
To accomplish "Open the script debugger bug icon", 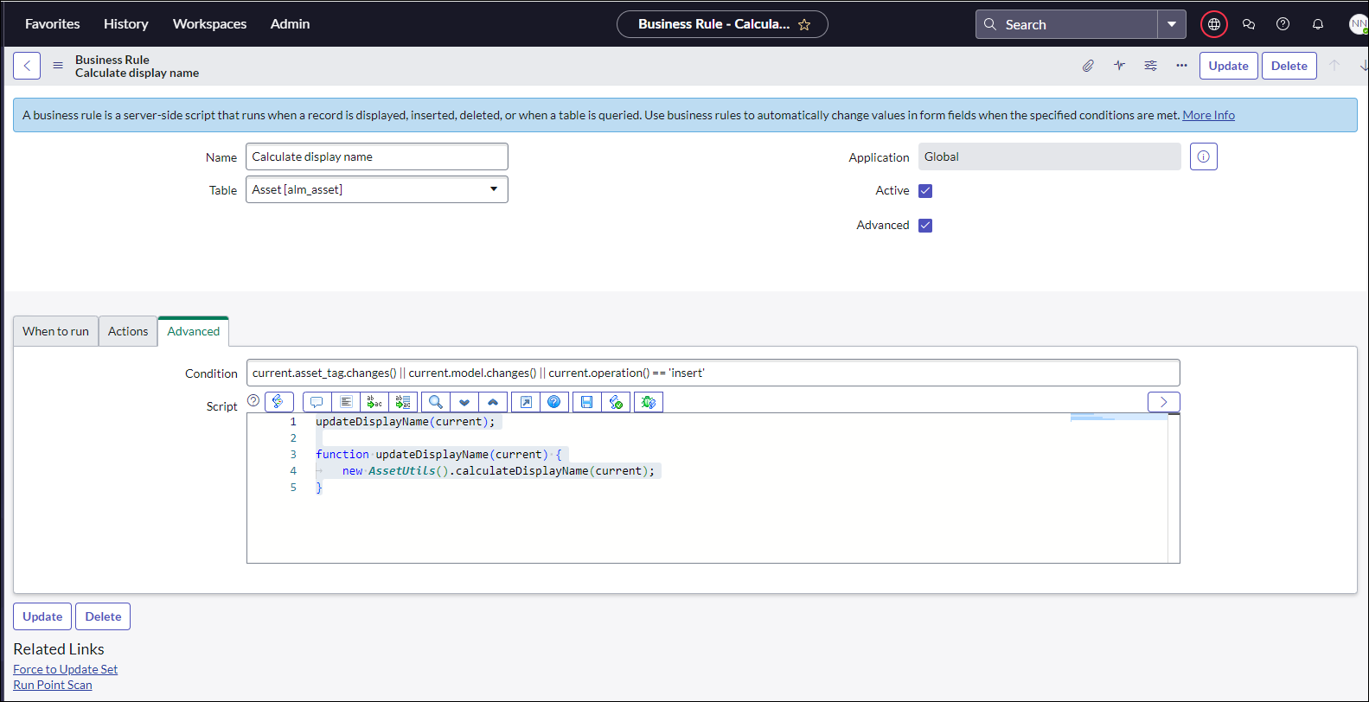I will coord(649,402).
